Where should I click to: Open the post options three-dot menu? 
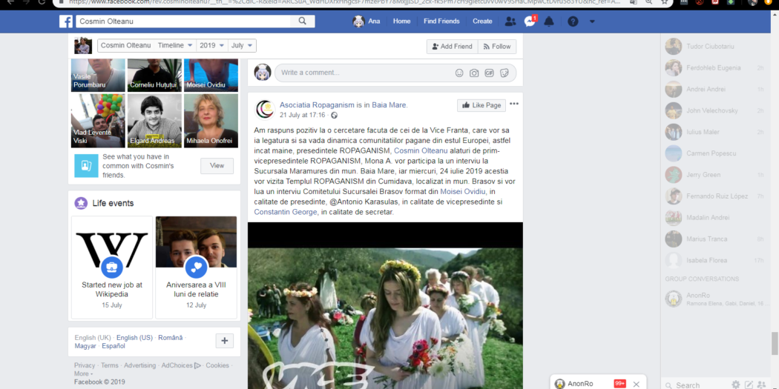514,104
